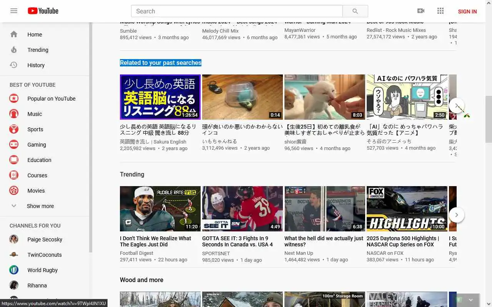Open the hockey fights 4:49 thumbnail
Screen dimensions: 492x307
click(243, 209)
